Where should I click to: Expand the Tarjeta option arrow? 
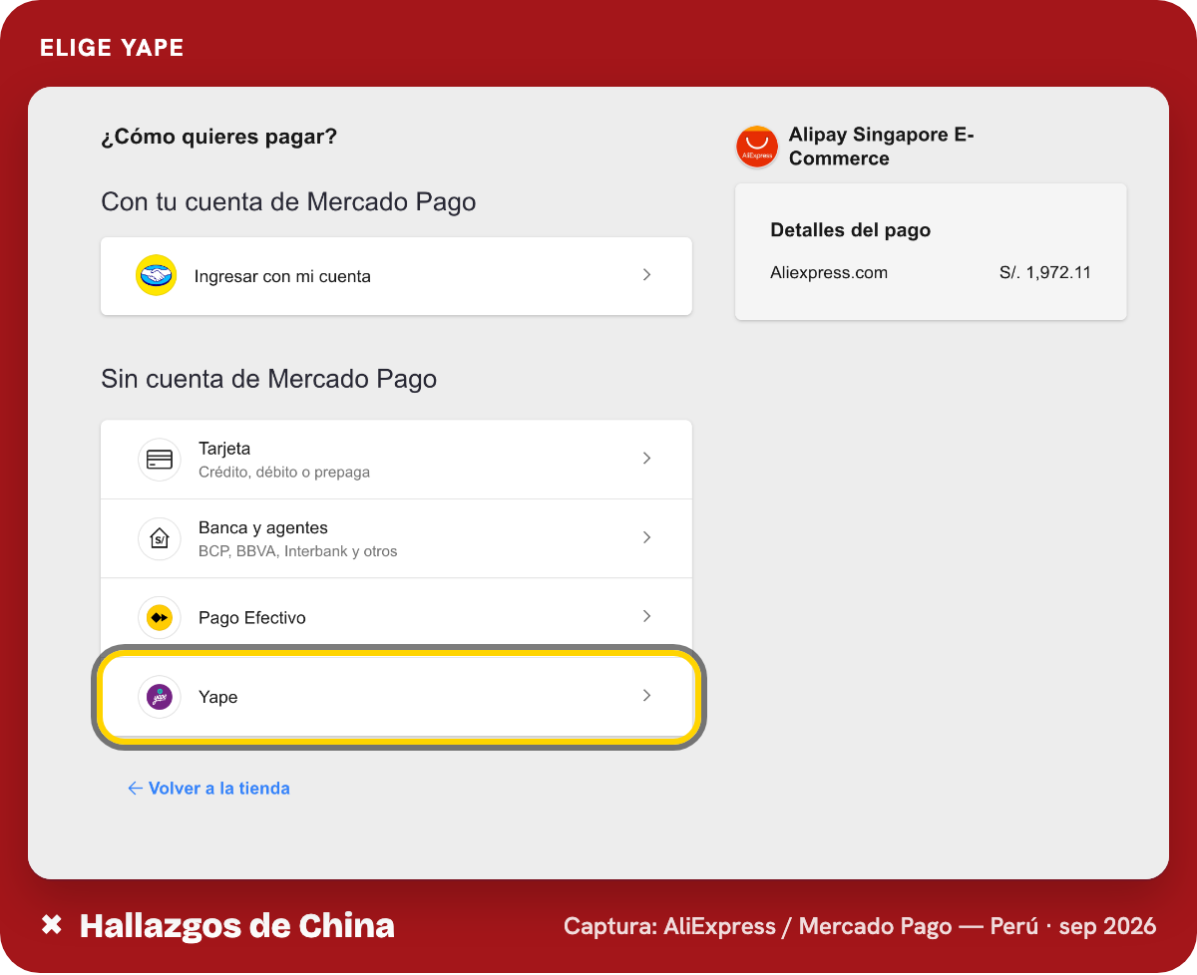pos(646,458)
